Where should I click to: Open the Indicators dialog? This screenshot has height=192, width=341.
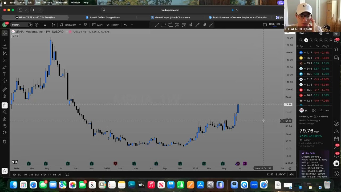(x=68, y=25)
